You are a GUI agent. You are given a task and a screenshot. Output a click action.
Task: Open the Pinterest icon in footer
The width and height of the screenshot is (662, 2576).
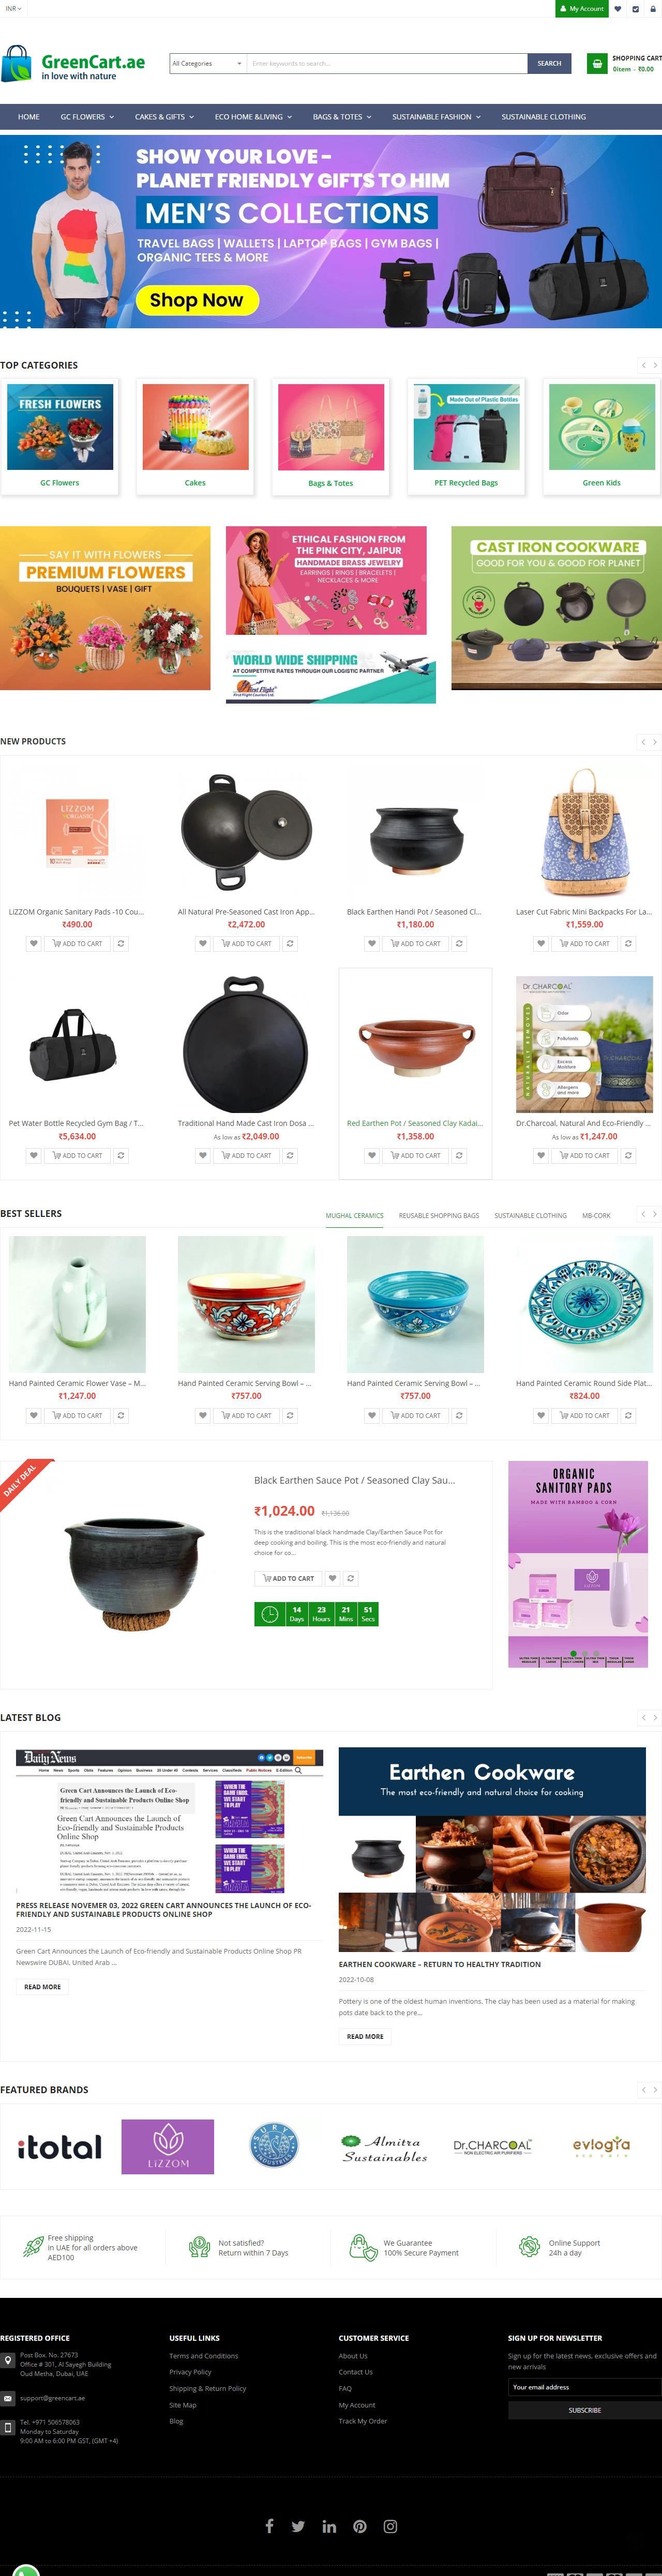point(360,2526)
